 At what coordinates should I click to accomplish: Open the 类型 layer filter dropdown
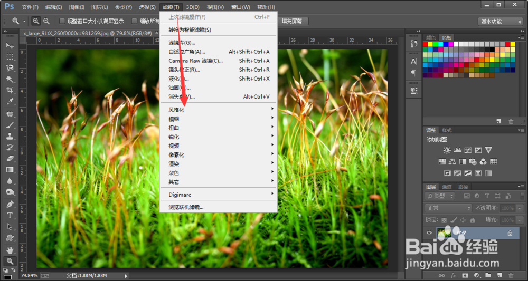point(440,196)
